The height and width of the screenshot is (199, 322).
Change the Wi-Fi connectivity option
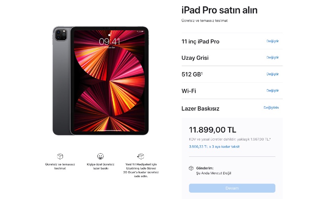pos(273,91)
